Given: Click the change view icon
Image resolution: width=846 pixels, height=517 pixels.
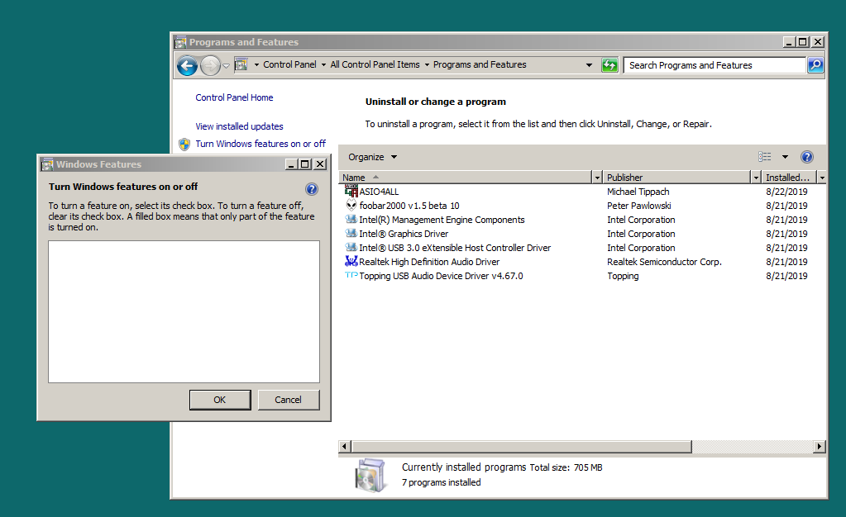Looking at the screenshot, I should (x=764, y=157).
